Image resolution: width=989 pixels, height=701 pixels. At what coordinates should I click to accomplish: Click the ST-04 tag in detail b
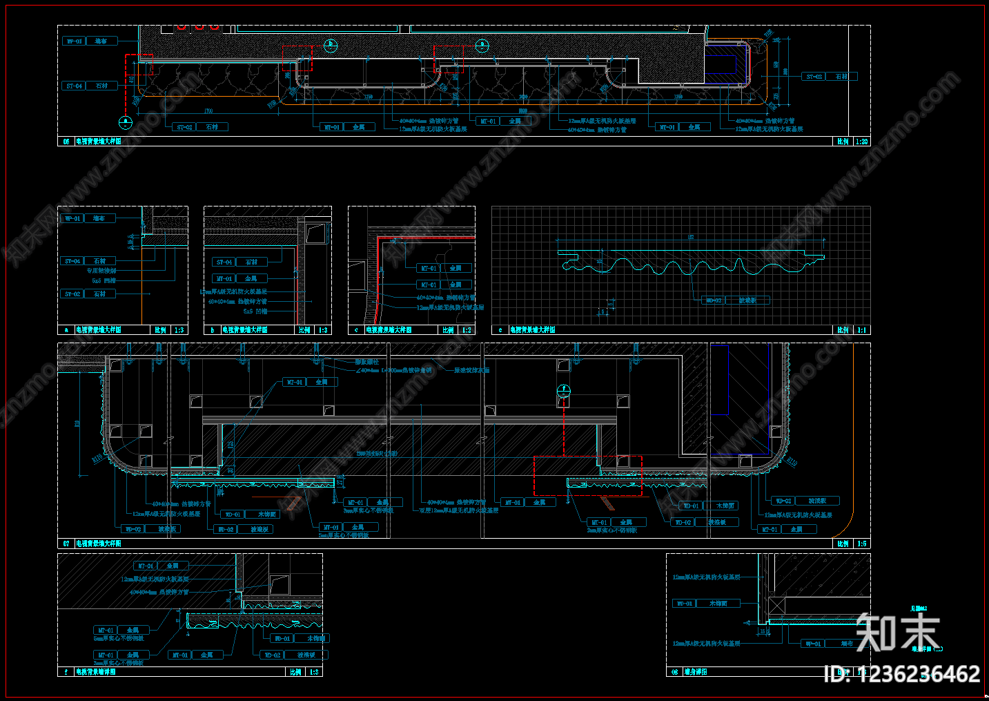224,262
